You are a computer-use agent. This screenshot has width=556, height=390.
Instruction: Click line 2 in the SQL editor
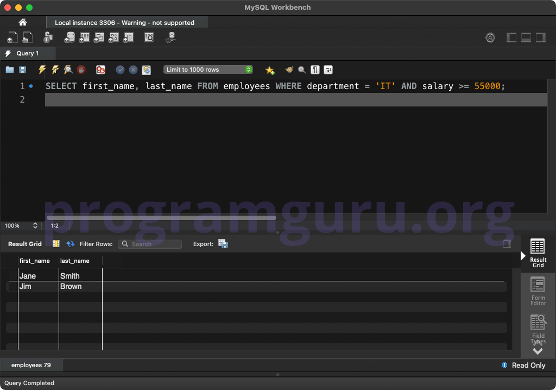pos(296,100)
